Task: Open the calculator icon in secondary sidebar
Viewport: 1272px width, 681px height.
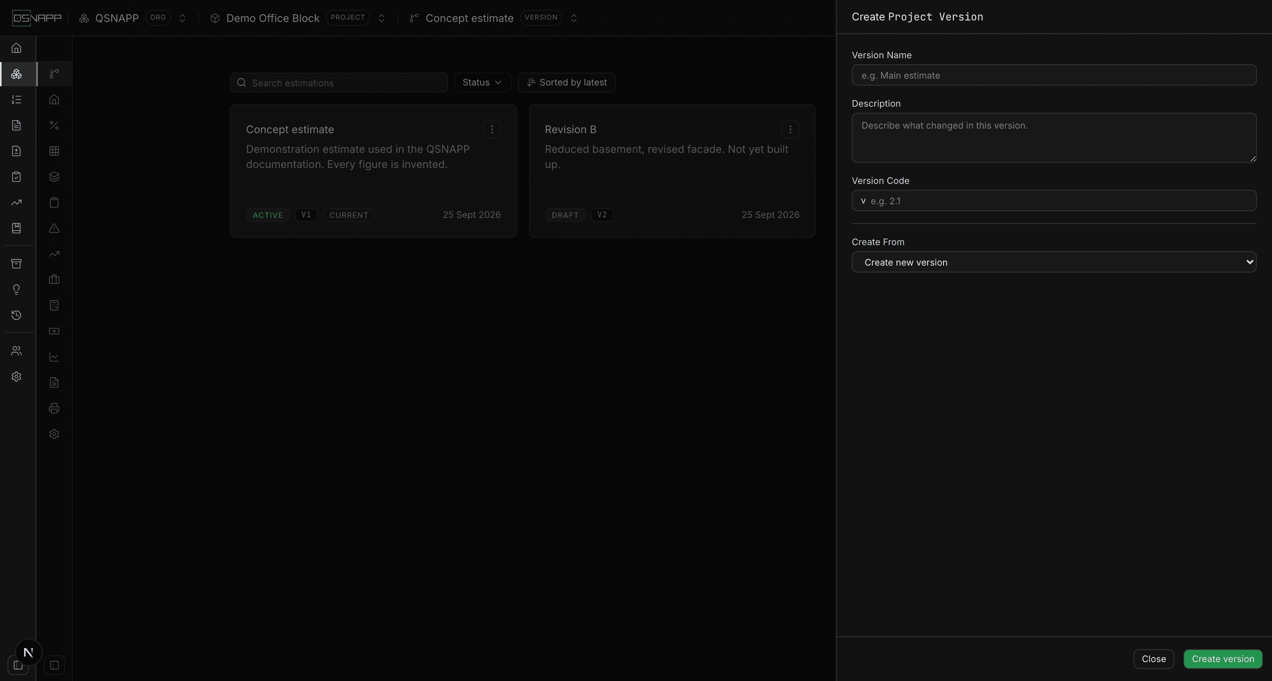Action: pyautogui.click(x=54, y=305)
